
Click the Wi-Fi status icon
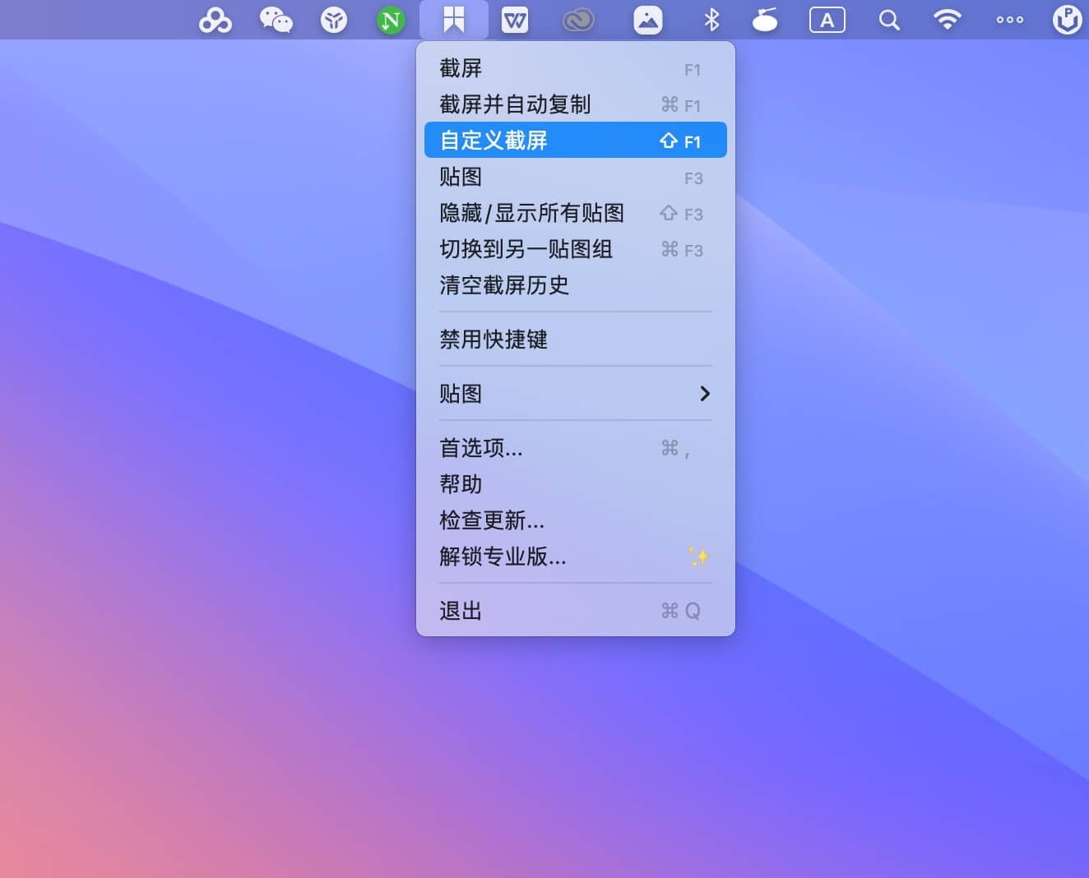[947, 20]
